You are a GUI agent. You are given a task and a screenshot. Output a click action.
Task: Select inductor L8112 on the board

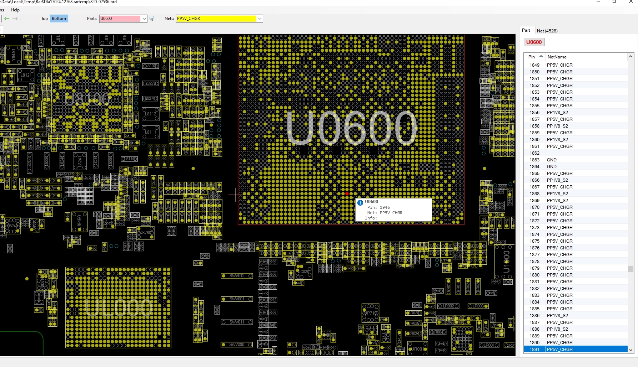coord(150,114)
